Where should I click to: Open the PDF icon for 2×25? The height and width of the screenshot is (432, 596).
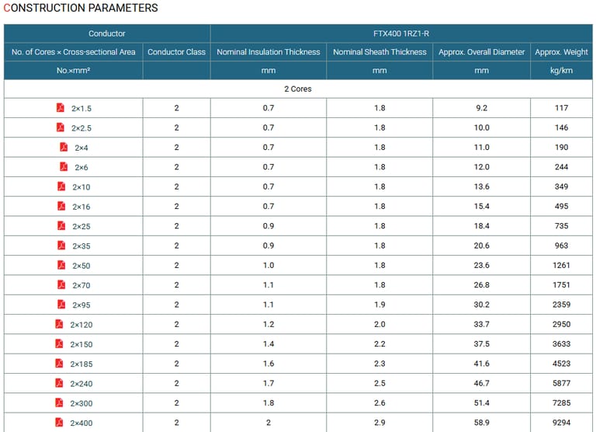pos(61,226)
